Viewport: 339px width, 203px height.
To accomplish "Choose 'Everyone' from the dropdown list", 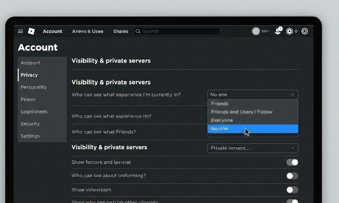I will click(x=222, y=120).
